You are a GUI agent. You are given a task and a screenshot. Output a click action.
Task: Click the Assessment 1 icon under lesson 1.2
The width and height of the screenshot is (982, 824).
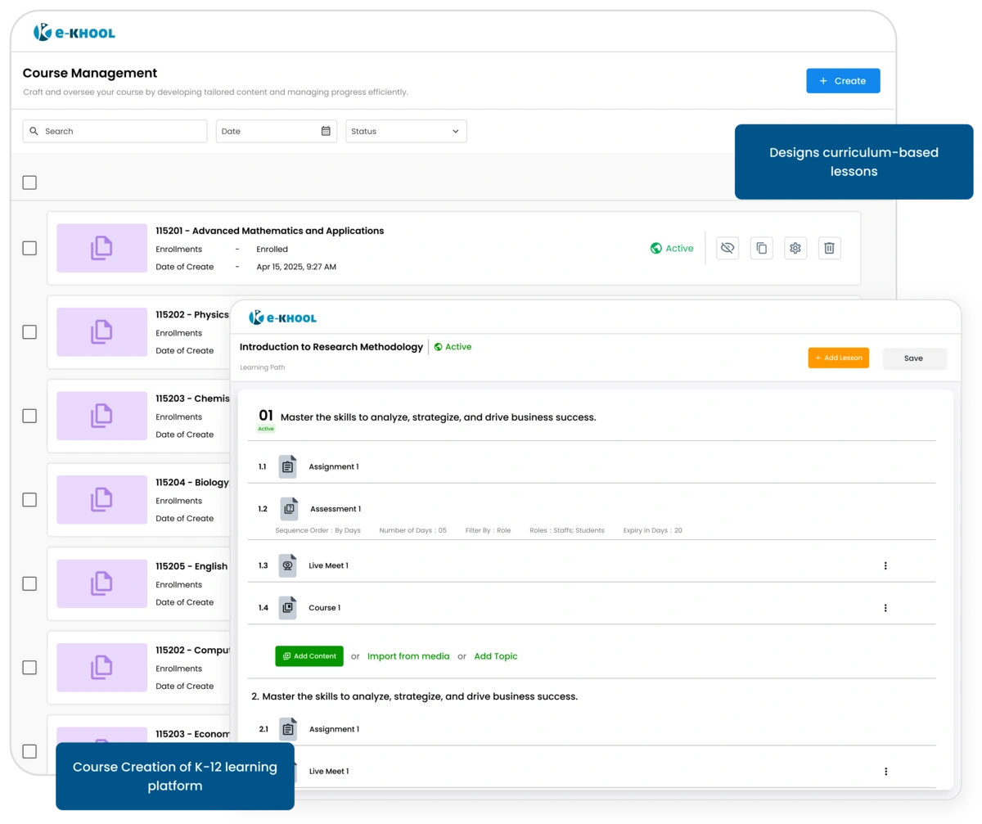tap(288, 508)
